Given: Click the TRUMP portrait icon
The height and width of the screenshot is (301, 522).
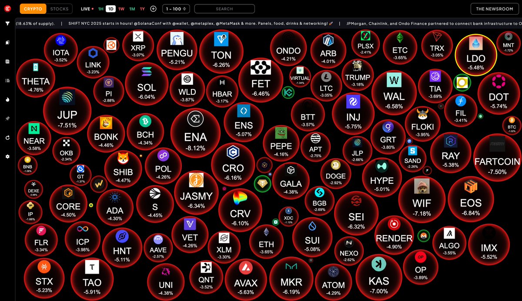Looking at the screenshot, I should pos(358,66).
